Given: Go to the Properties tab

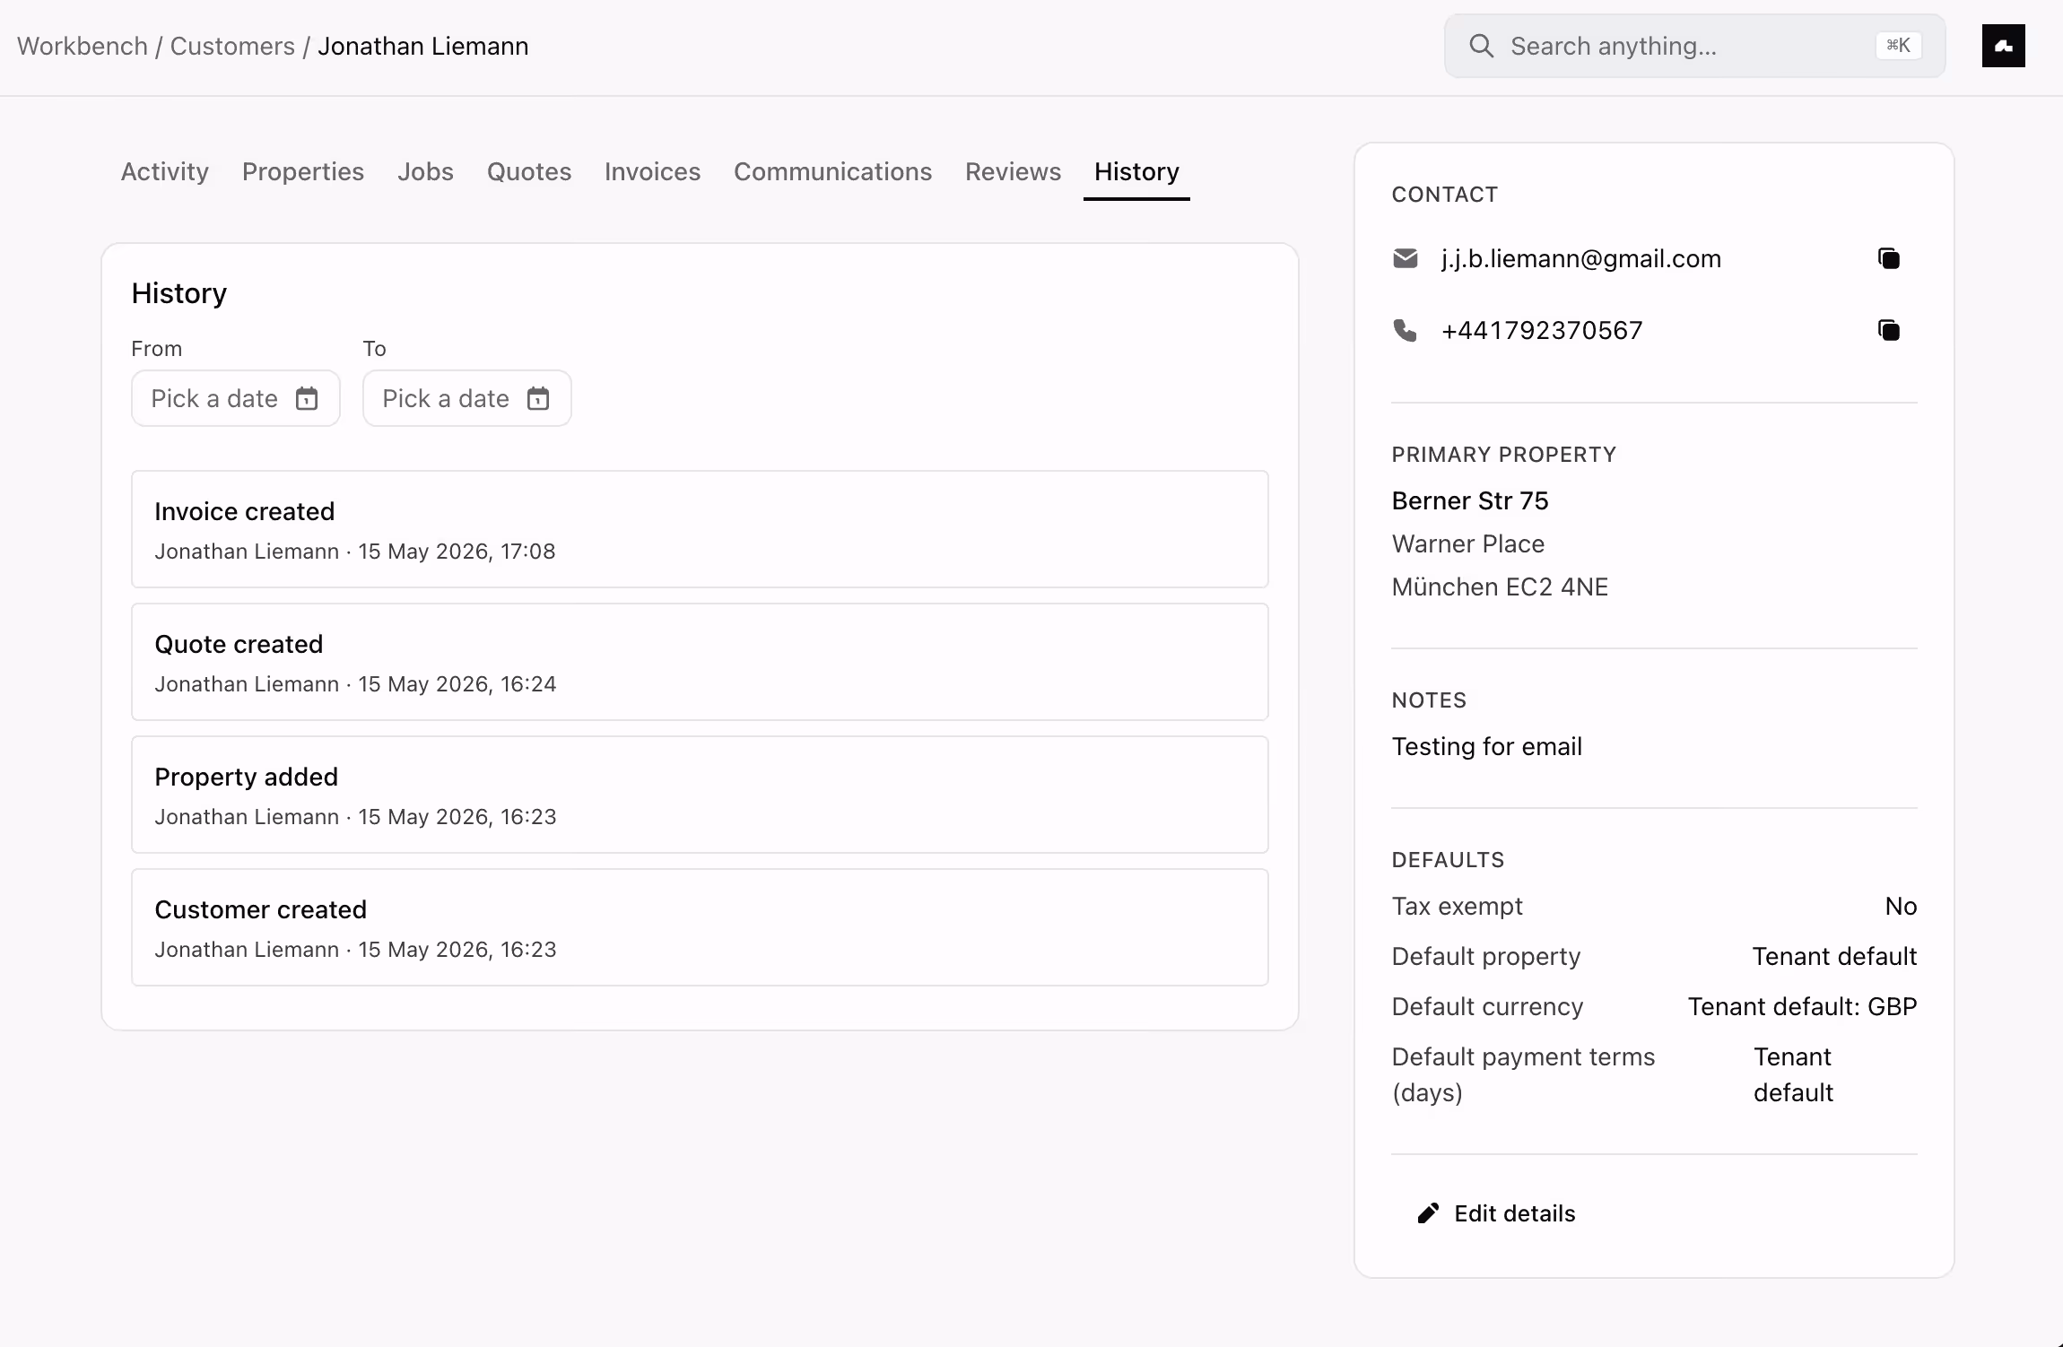Looking at the screenshot, I should [x=303, y=171].
